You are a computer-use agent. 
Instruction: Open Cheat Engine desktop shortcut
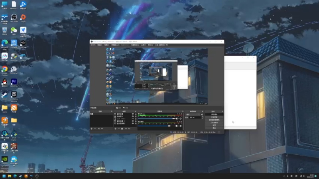tap(14, 136)
